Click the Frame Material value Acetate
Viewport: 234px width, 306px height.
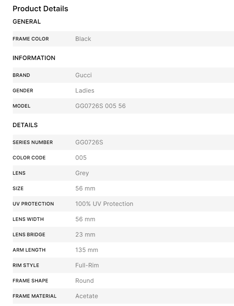pyautogui.click(x=86, y=296)
